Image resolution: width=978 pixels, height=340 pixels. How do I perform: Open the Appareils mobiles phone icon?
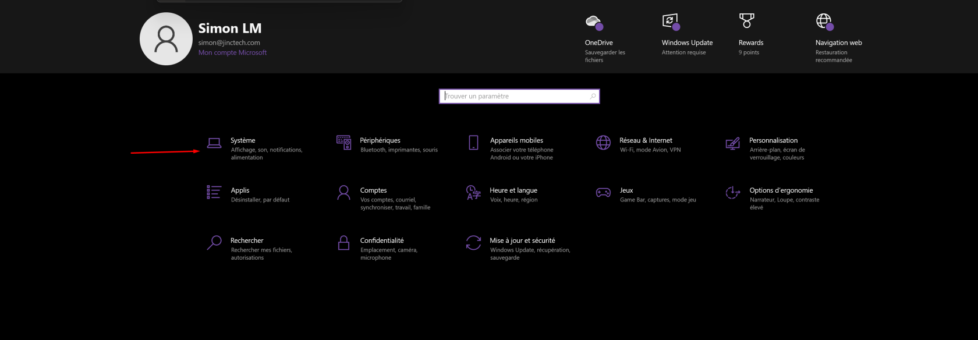(474, 143)
